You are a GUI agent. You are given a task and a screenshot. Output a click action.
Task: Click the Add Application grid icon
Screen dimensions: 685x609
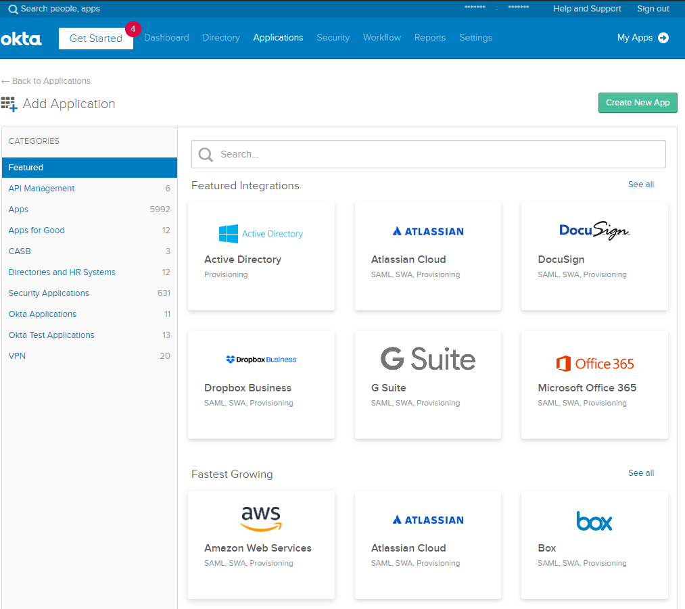[9, 104]
